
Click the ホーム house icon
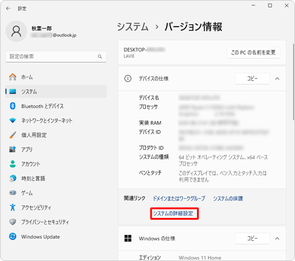(x=13, y=77)
